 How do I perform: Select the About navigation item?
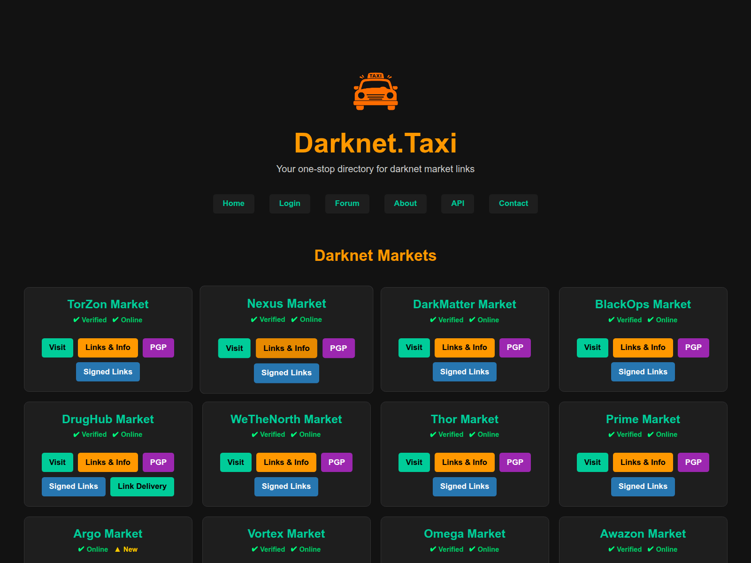tap(405, 204)
